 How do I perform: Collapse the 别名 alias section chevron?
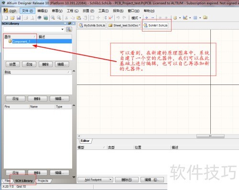(74, 71)
